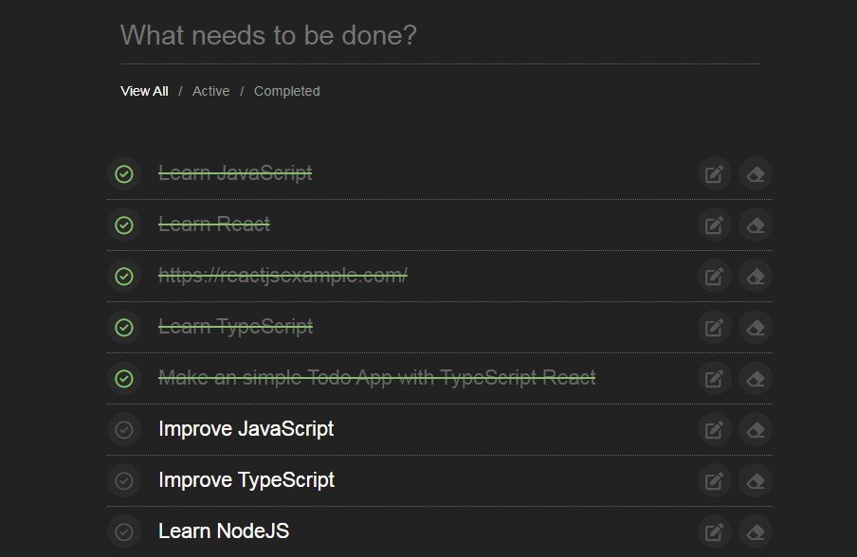Image resolution: width=857 pixels, height=557 pixels.
Task: Click the delete icon for Improve JavaScript
Action: point(755,429)
